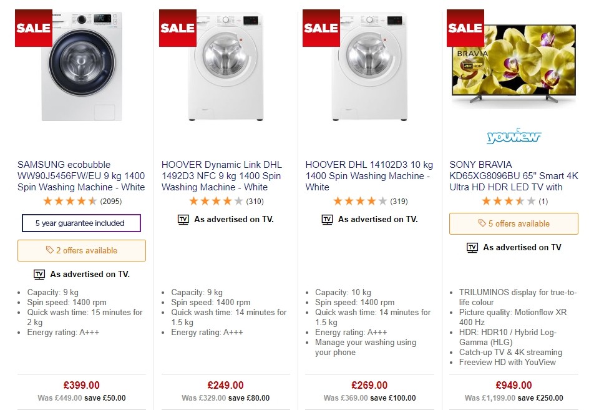The height and width of the screenshot is (410, 594).
Task: Click the TV icon beside Samsung's advertised label
Action: point(39,274)
